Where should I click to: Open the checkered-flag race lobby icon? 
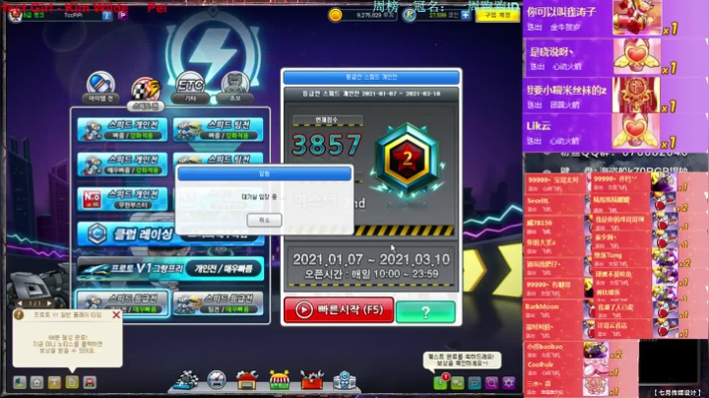pos(186,380)
